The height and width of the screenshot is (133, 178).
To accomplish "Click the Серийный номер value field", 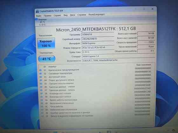I will [98, 39].
